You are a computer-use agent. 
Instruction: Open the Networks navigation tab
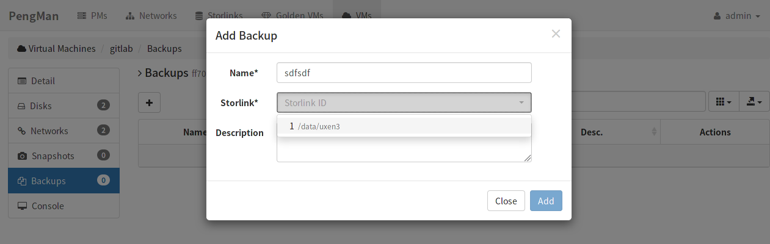point(151,15)
